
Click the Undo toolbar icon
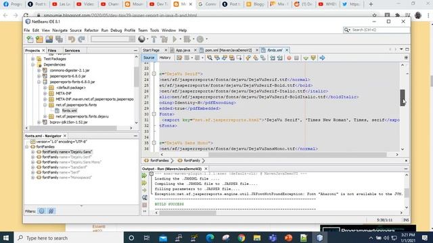72,39
